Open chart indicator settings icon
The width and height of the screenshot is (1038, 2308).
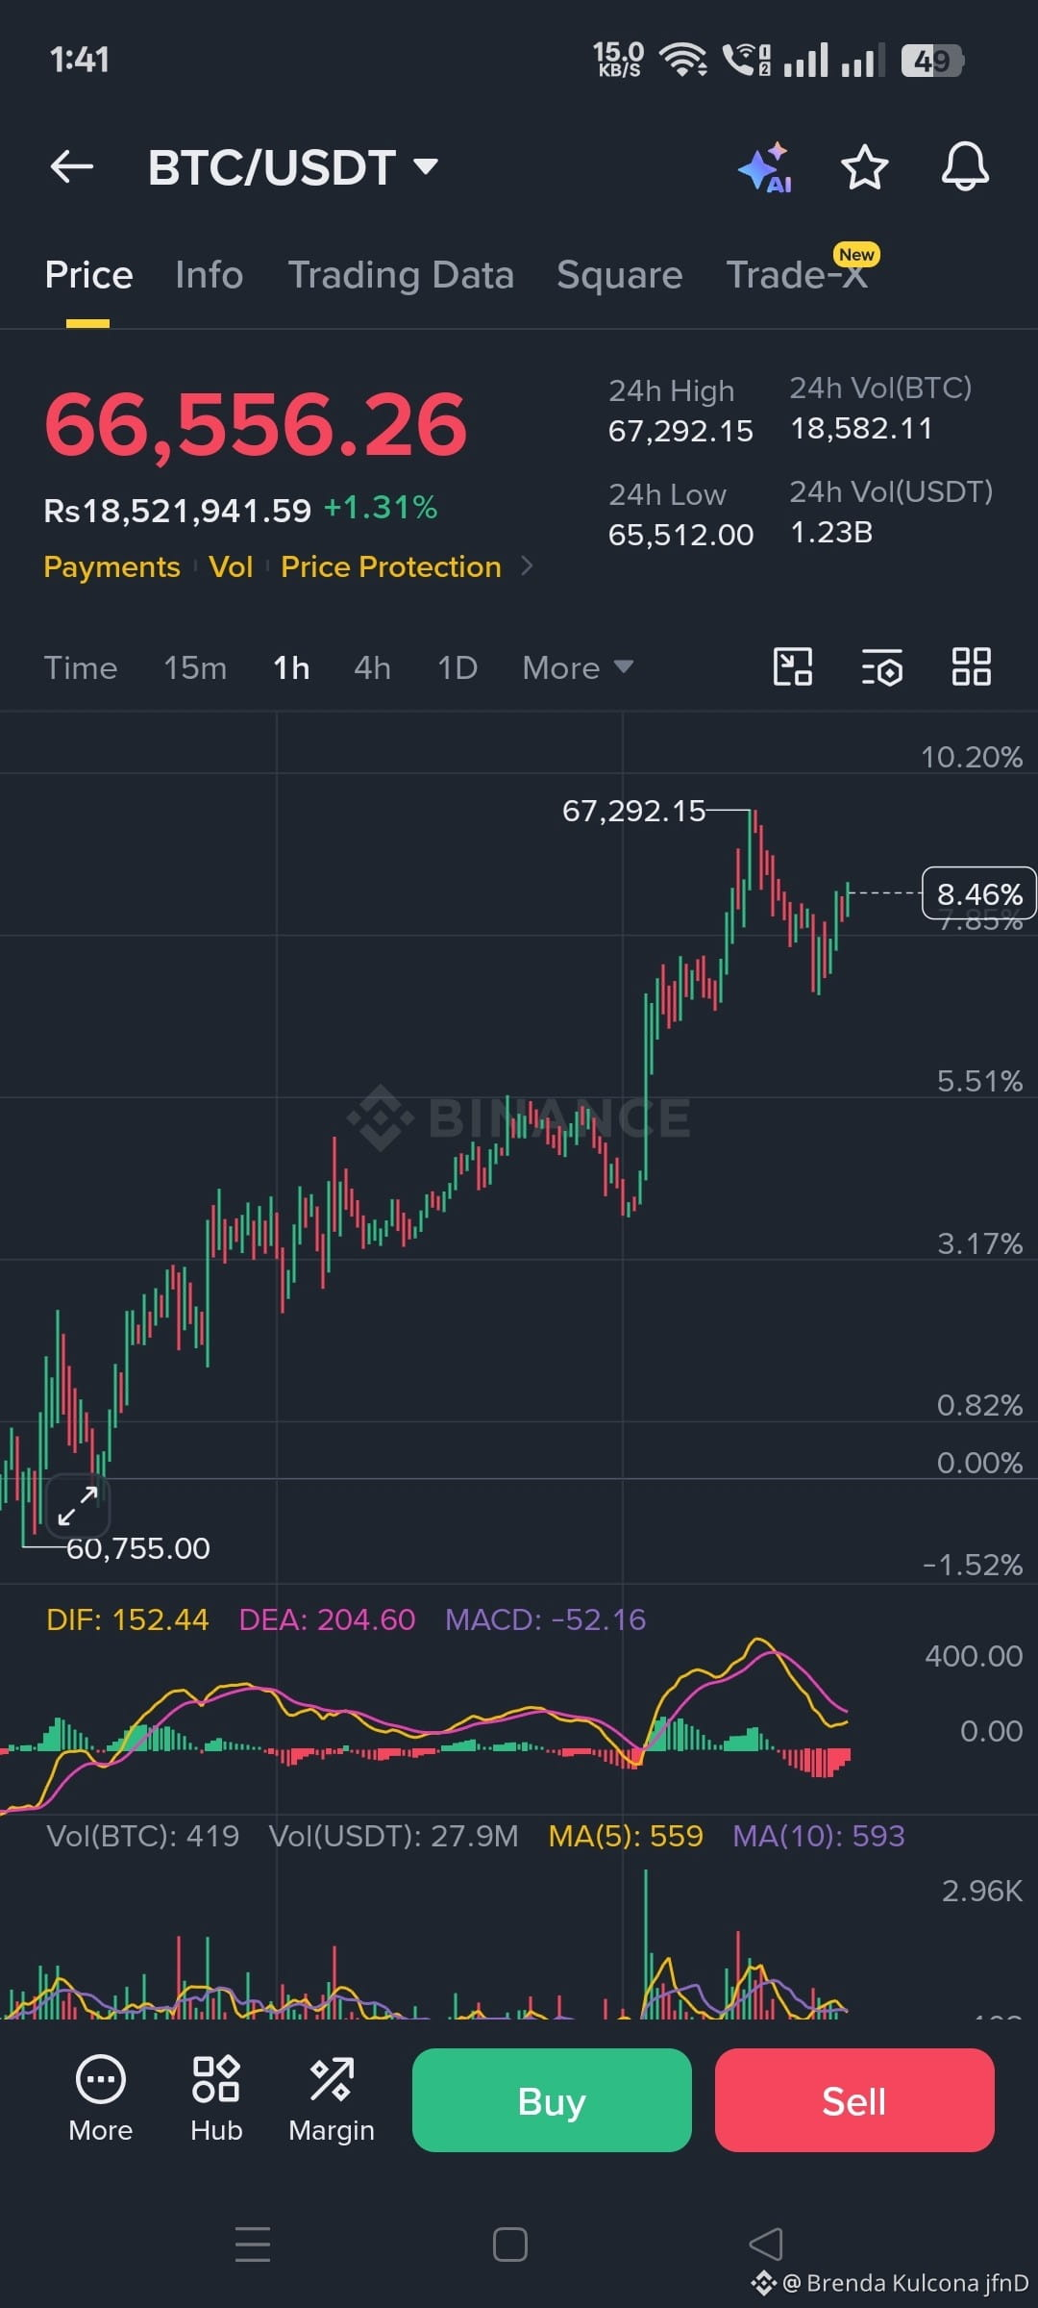click(881, 666)
